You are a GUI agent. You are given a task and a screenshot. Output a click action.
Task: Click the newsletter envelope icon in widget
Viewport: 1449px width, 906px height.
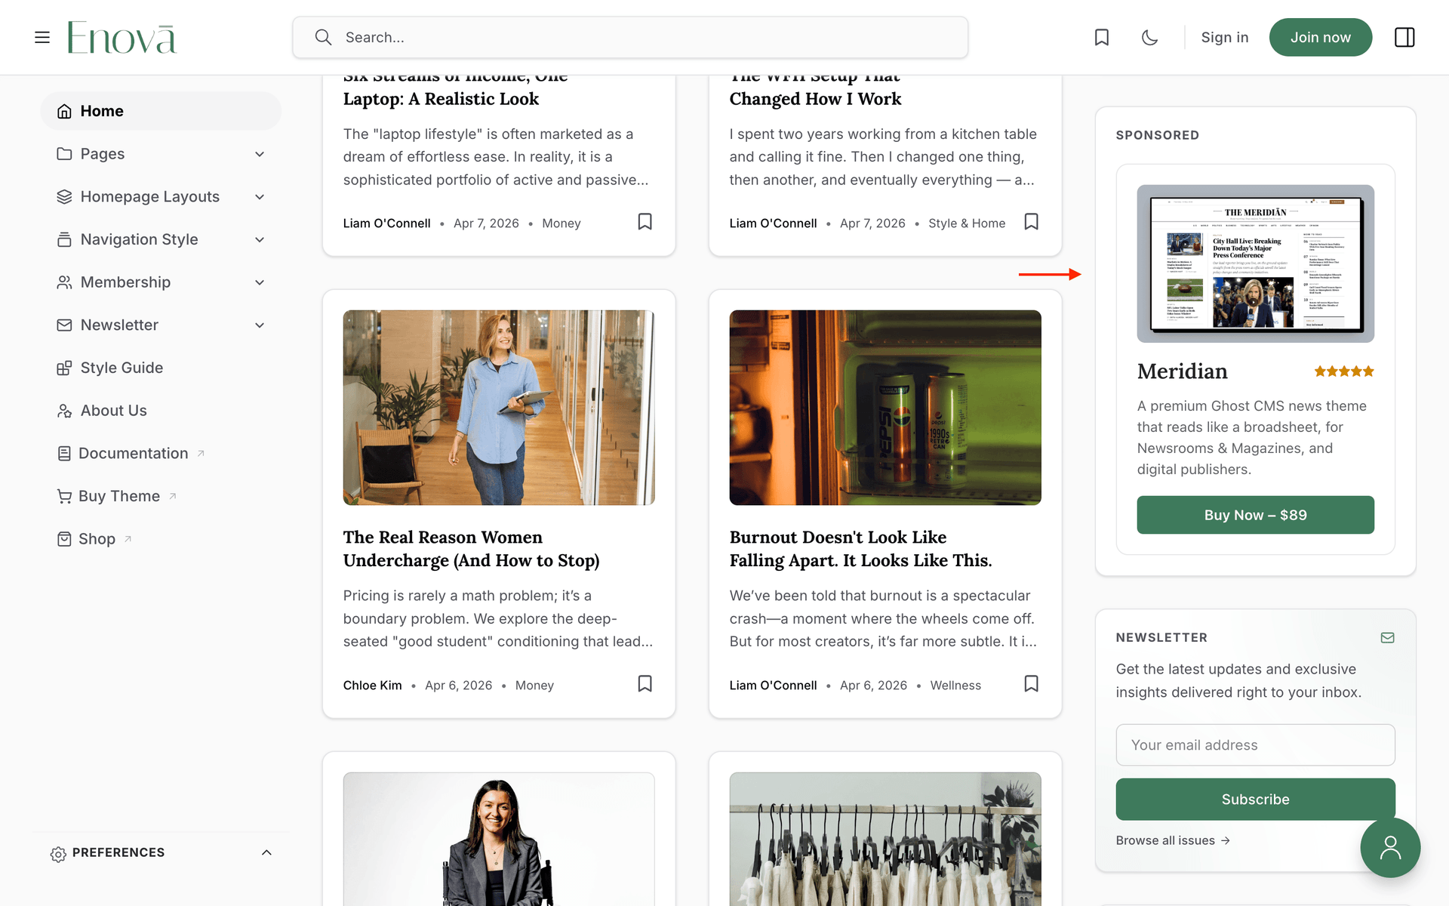coord(1387,638)
